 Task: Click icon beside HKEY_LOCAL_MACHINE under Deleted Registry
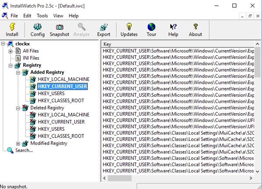tap(33, 115)
